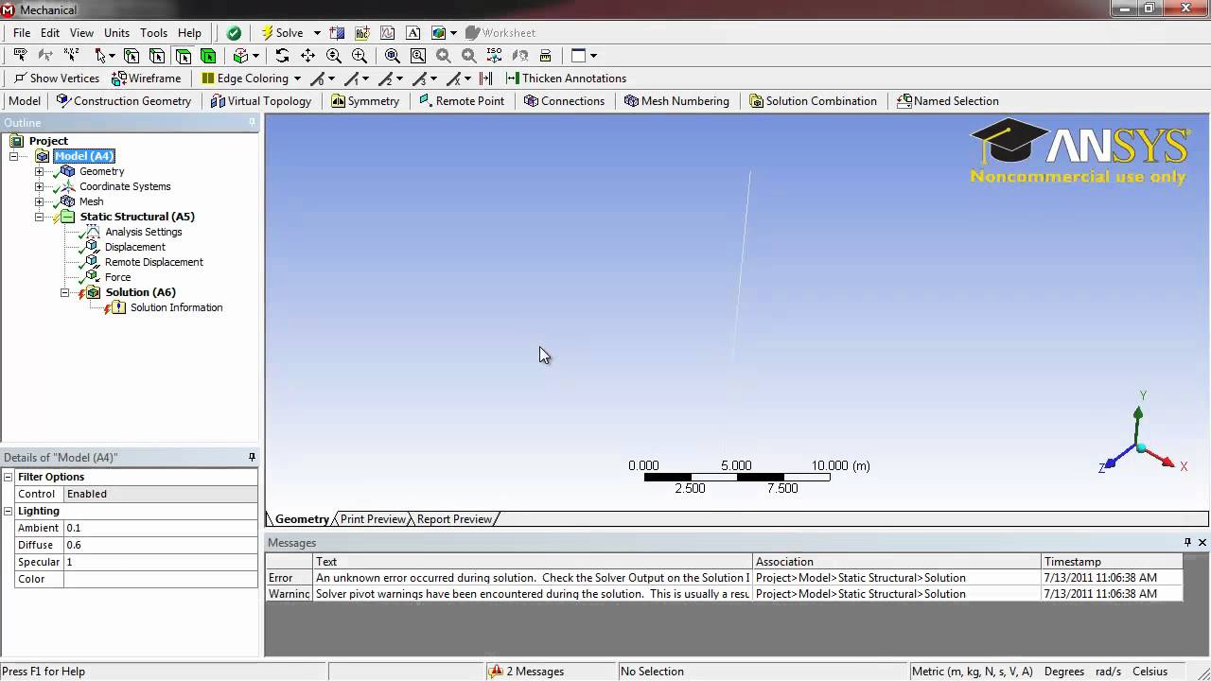Click the green checkmark toolbar icon
The height and width of the screenshot is (681, 1211).
(234, 33)
